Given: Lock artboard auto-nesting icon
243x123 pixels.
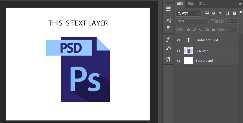Looking at the screenshot, I should tap(207, 29).
